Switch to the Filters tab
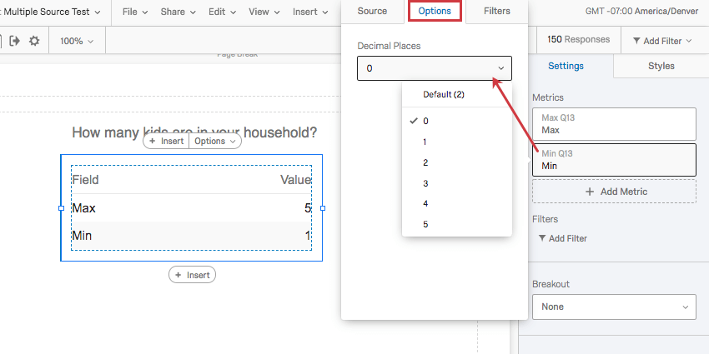709x354 pixels. pos(497,11)
